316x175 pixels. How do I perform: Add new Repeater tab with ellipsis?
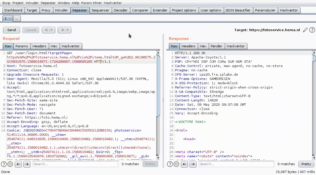[x=17, y=18]
